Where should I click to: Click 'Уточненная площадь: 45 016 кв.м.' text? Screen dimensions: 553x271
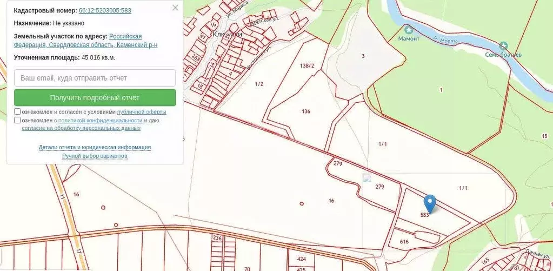(x=64, y=57)
